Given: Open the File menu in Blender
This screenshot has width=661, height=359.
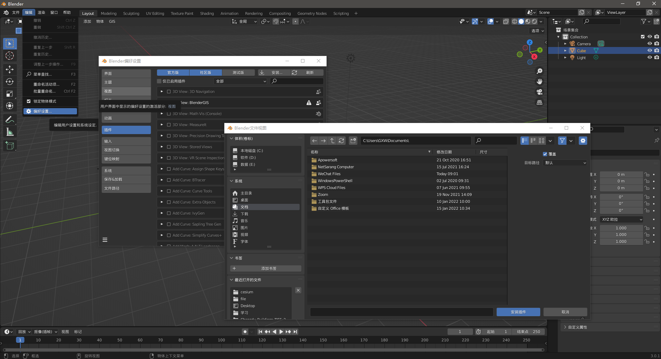Looking at the screenshot, I should (x=16, y=12).
